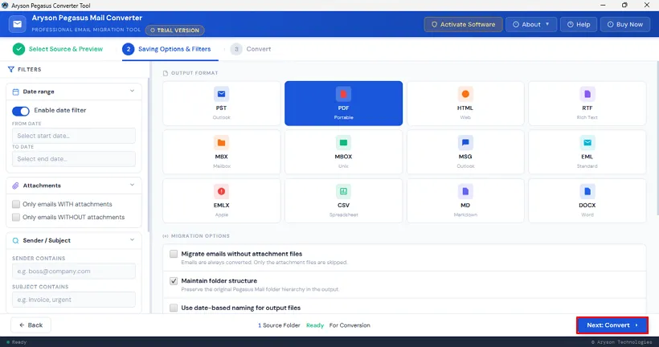This screenshot has height=347, width=659.
Task: Select the RTF Rich Text format icon
Action: [587, 94]
